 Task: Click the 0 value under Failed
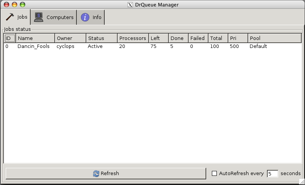click(x=191, y=46)
